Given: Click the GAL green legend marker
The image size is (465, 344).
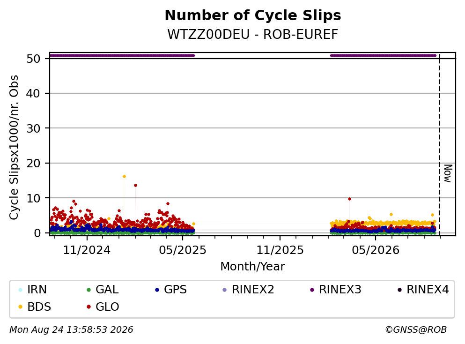Looking at the screenshot, I should pos(89,290).
